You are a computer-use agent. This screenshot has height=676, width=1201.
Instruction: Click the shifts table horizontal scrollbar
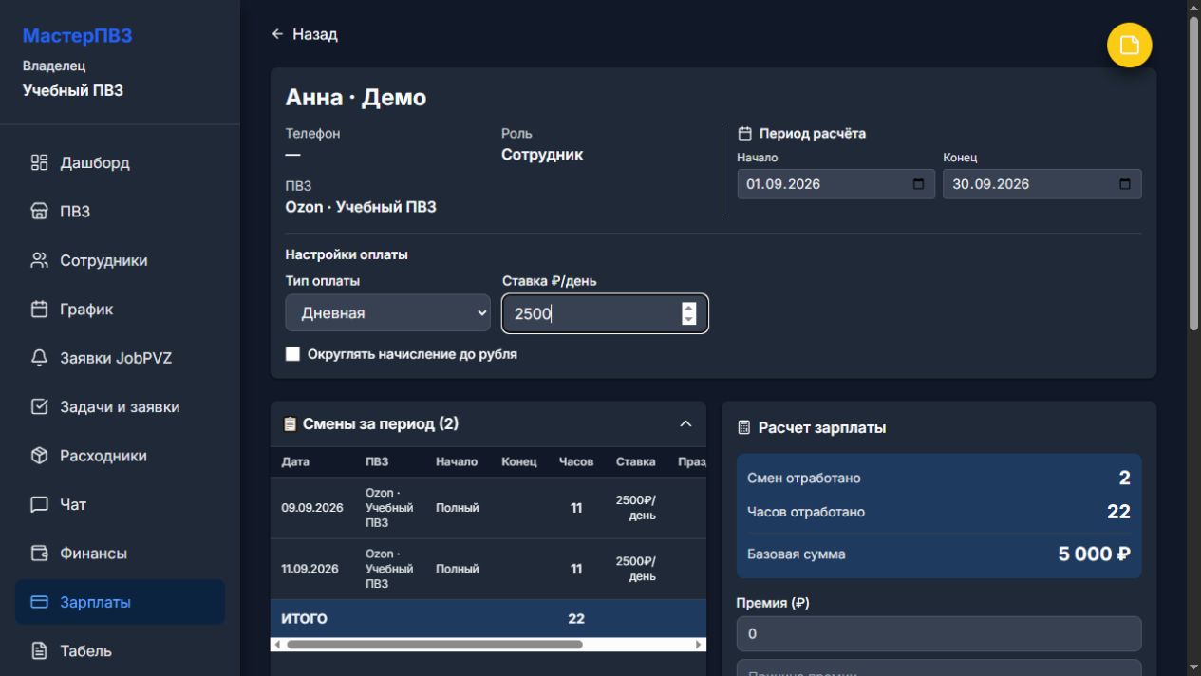pos(435,645)
